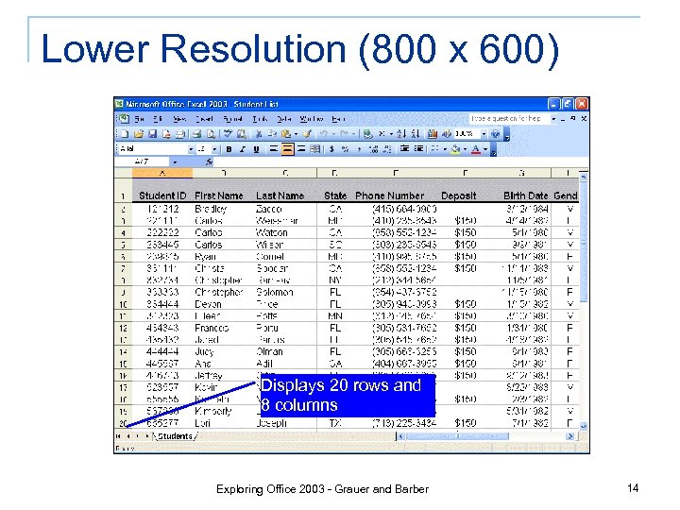680x510 pixels.
Task: Click the Insert Function fx icon
Action: 209,161
